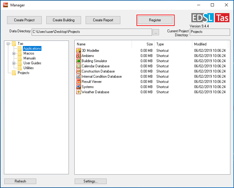Click the Ambiens application icon
The image size is (234, 188).
[x=79, y=56]
